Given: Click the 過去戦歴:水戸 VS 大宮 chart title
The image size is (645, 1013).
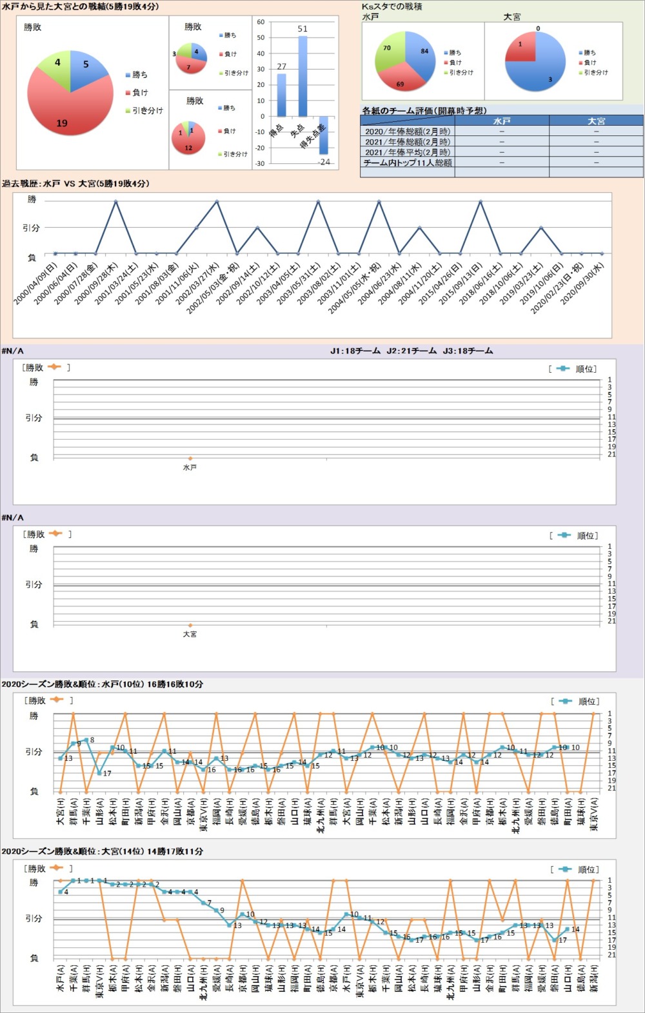Looking at the screenshot, I should [x=75, y=184].
